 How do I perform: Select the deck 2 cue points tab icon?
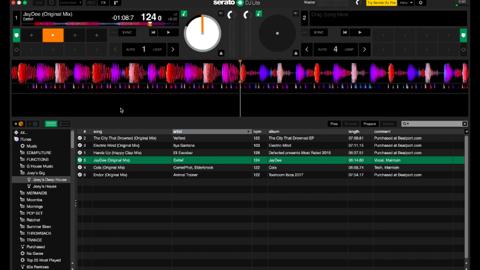(464, 35)
